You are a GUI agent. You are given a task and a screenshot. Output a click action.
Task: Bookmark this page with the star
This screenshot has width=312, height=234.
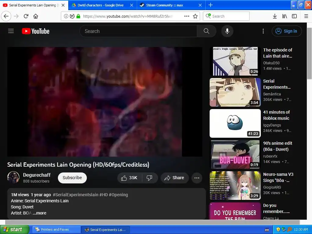click(195, 16)
